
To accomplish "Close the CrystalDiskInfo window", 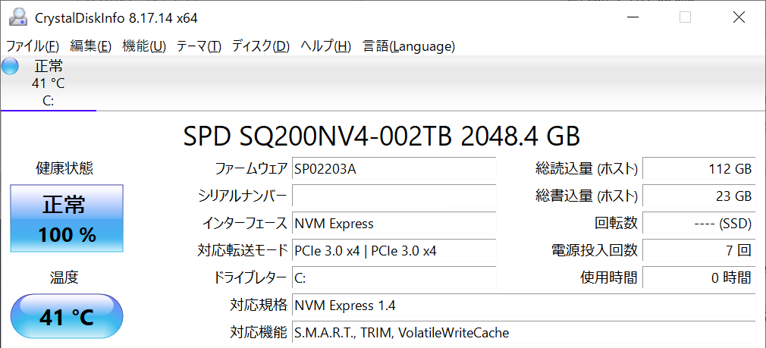I will (739, 17).
